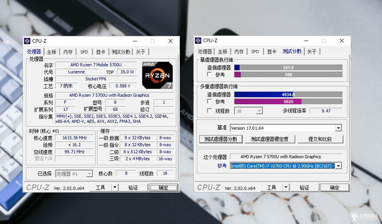Switch to 内存 tab in right window
This screenshot has width=382, height=224.
click(239, 51)
